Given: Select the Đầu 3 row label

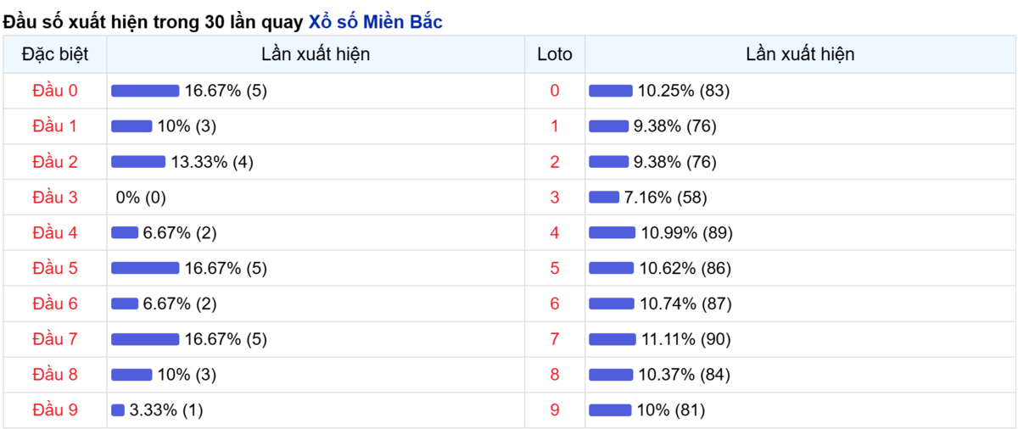Looking at the screenshot, I should coord(55,198).
